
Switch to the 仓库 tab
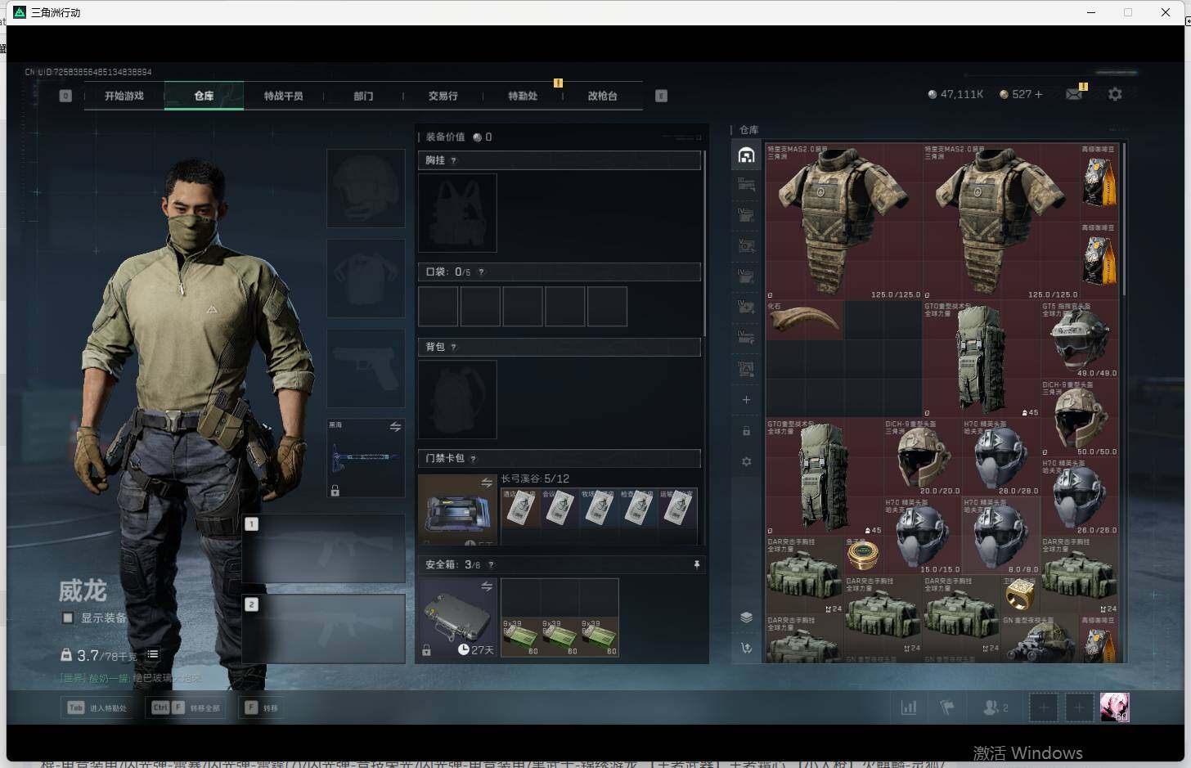coord(204,96)
